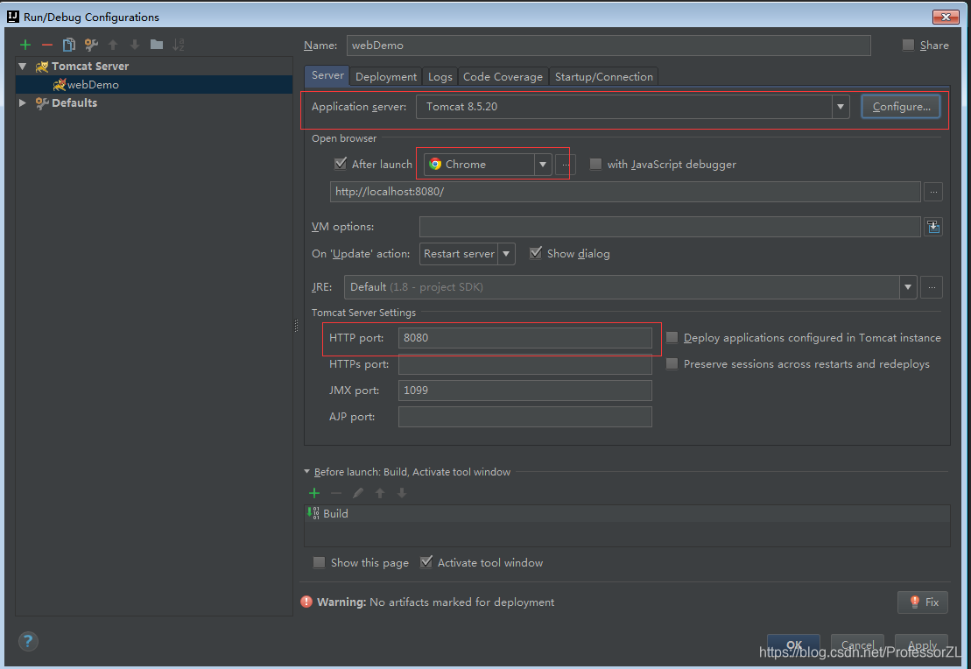The width and height of the screenshot is (971, 669).
Task: Open URL ellipsis button beside localhost field
Action: coord(933,192)
